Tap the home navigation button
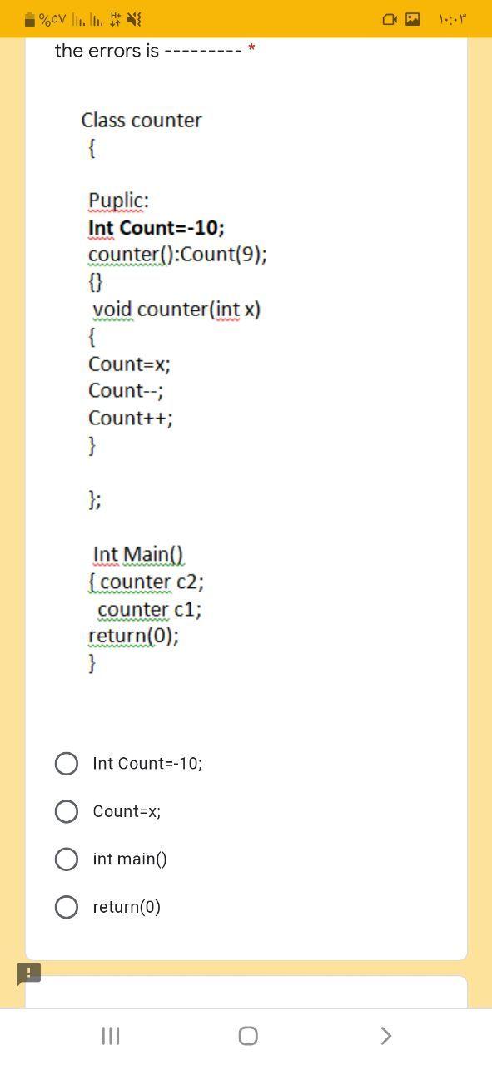Image resolution: width=492 pixels, height=1065 pixels. [246, 1036]
